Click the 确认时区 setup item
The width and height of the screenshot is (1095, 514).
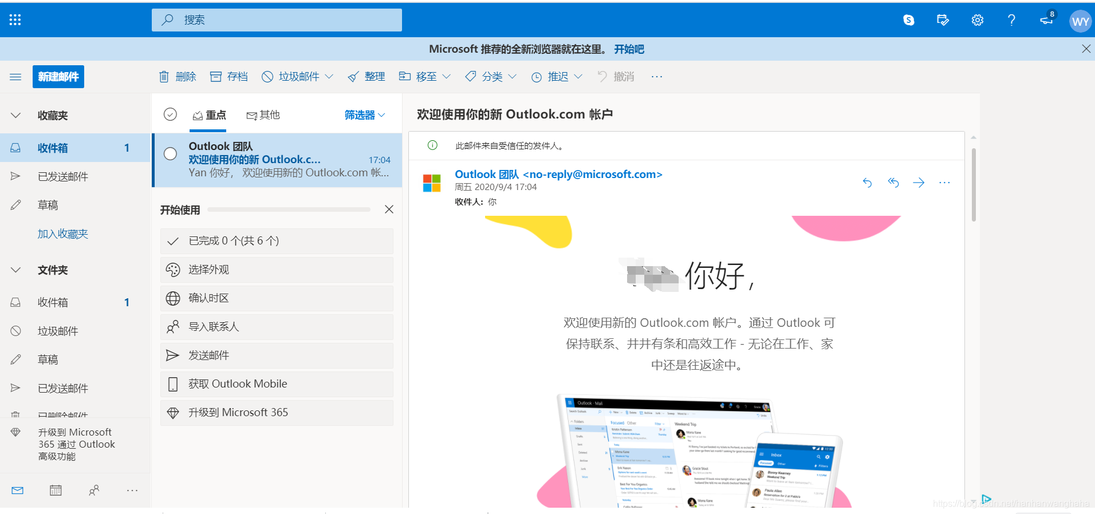pyautogui.click(x=277, y=298)
